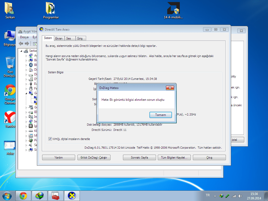Open Dosya menu in Aygıt Yöneticisi

coord(24,37)
